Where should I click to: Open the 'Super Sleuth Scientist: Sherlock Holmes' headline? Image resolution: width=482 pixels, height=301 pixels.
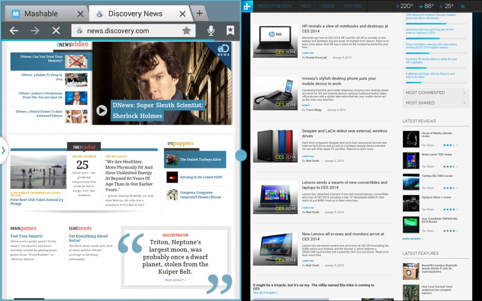pyautogui.click(x=158, y=110)
